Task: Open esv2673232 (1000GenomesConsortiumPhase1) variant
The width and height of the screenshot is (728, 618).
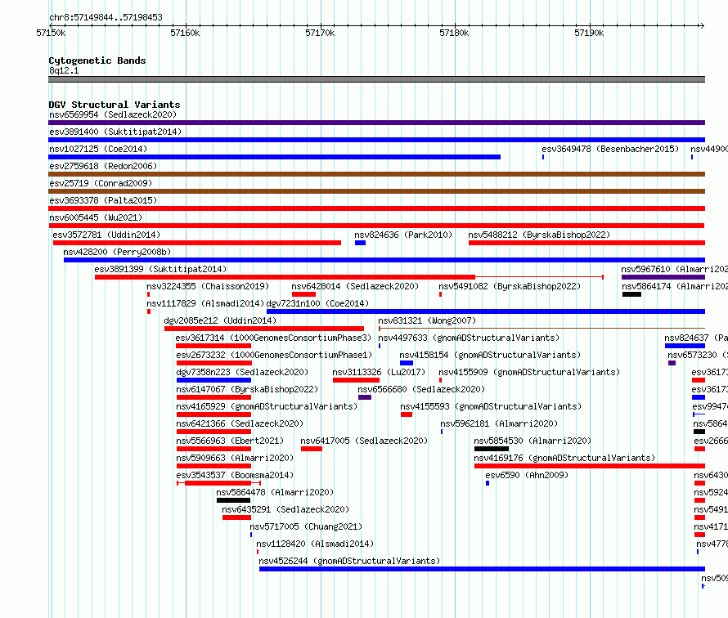Action: [274, 355]
